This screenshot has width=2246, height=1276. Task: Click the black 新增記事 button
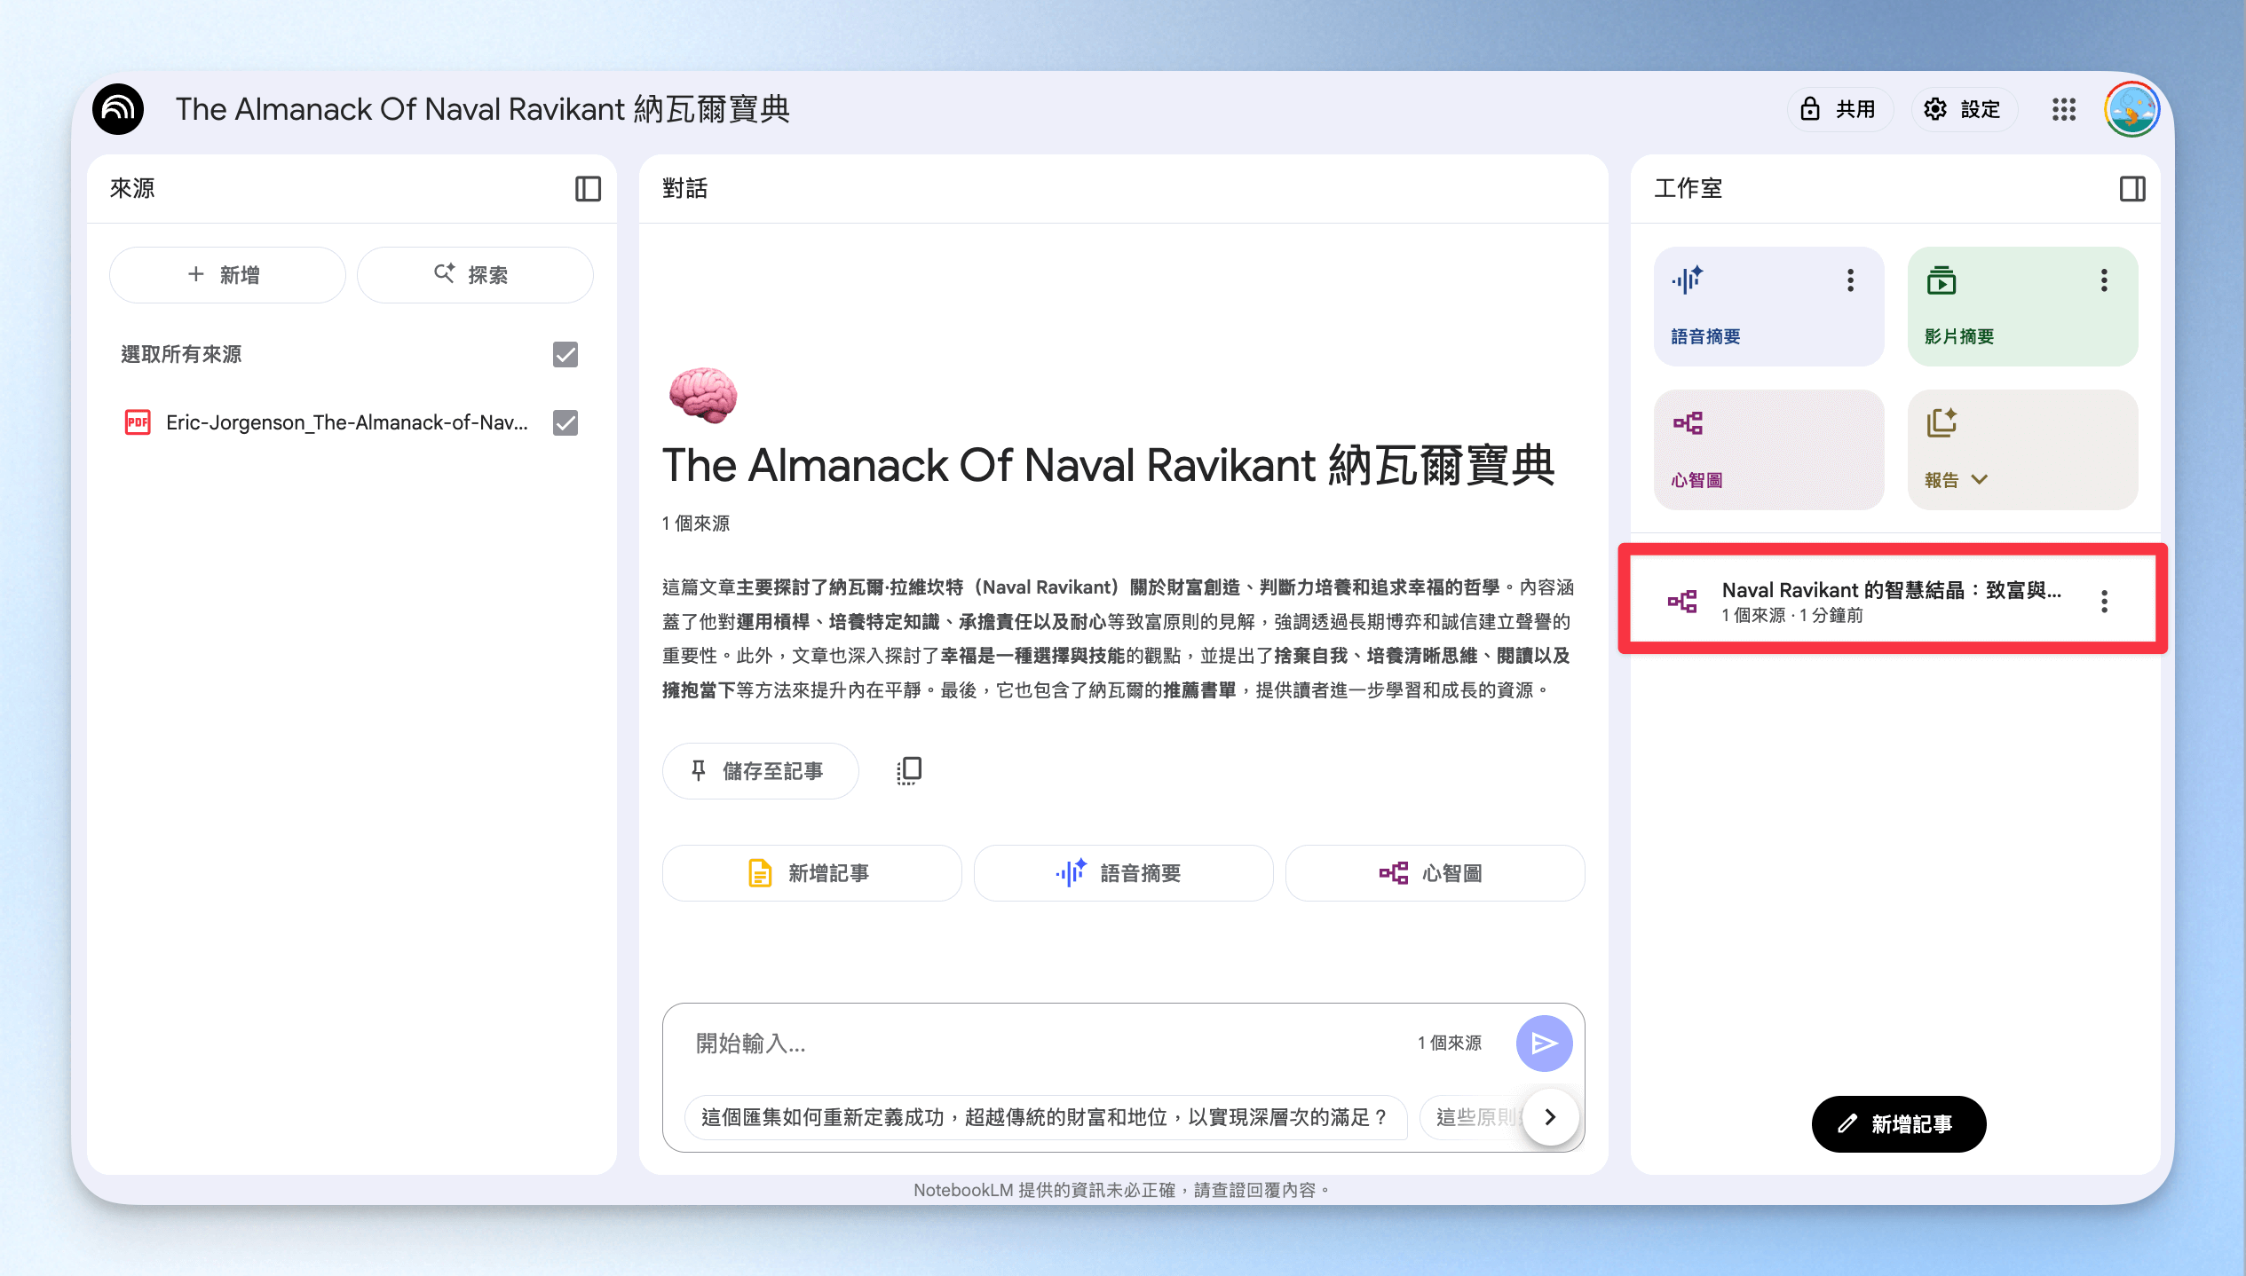[x=1898, y=1123]
